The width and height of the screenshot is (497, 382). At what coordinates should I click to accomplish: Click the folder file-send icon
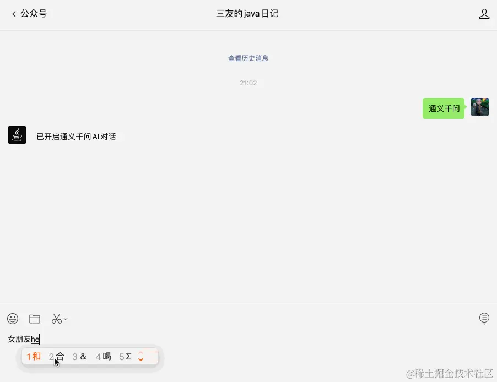35,319
